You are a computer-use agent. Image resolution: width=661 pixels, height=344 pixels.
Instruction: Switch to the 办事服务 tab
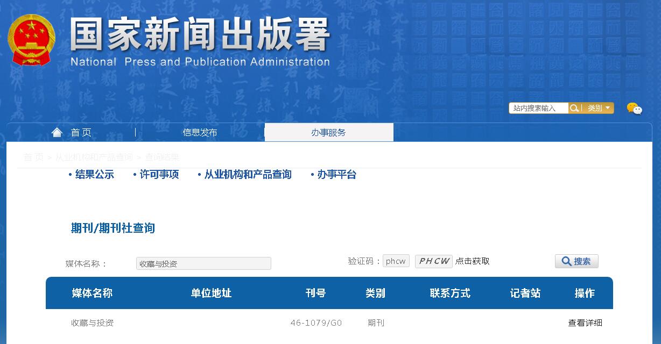click(328, 132)
